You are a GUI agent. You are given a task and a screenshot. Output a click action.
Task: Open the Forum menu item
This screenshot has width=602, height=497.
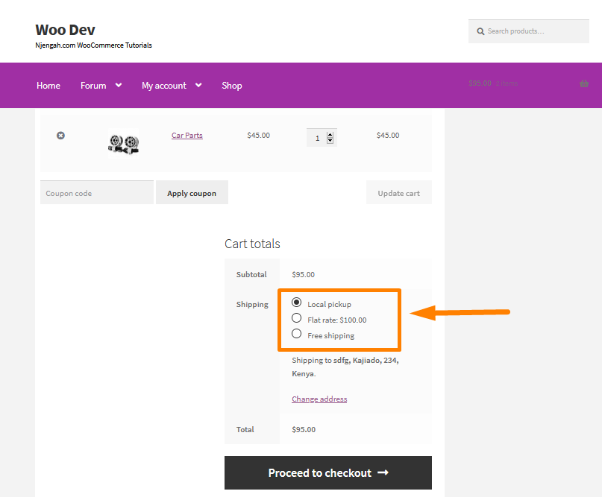(93, 86)
